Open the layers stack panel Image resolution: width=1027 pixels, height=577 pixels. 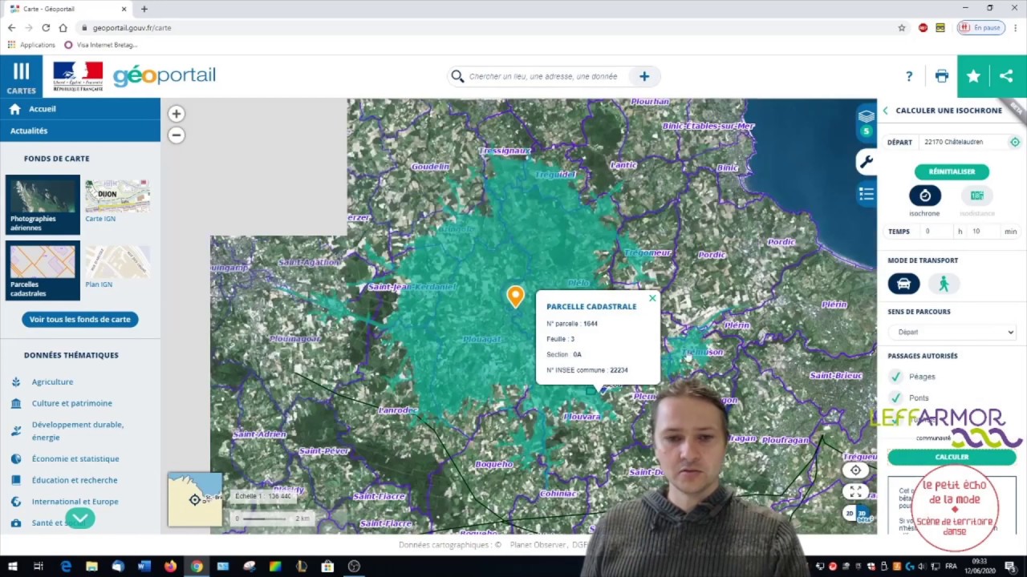coord(866,116)
